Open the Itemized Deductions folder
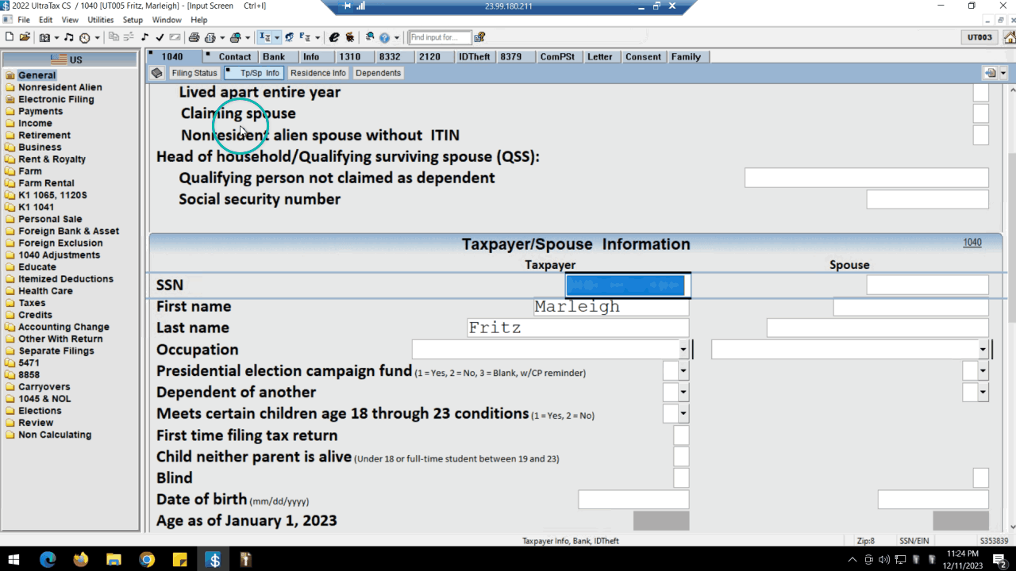Viewport: 1016px width, 571px height. click(66, 279)
